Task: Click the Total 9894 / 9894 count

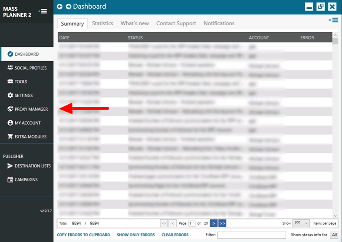Action: [79, 223]
